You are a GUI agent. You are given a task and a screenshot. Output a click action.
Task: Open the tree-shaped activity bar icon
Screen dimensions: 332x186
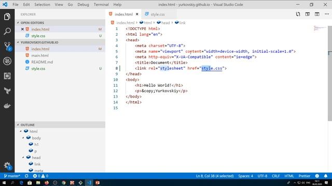7,91
